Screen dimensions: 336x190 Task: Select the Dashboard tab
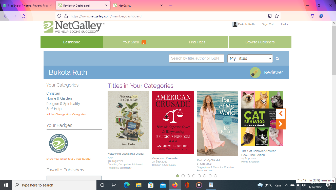(x=72, y=42)
